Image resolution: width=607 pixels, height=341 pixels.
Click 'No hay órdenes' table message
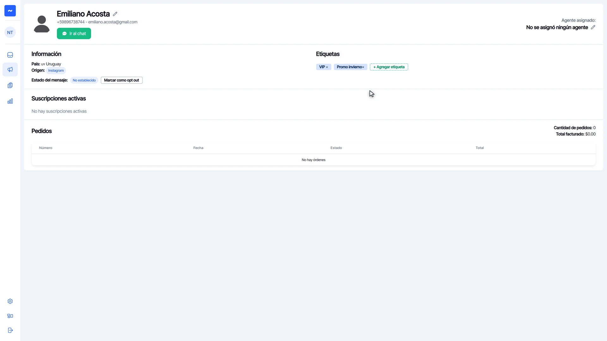point(314,160)
